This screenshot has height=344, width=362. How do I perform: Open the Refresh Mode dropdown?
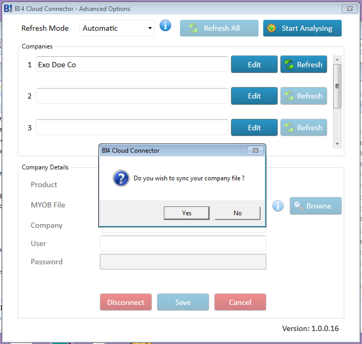click(x=117, y=28)
